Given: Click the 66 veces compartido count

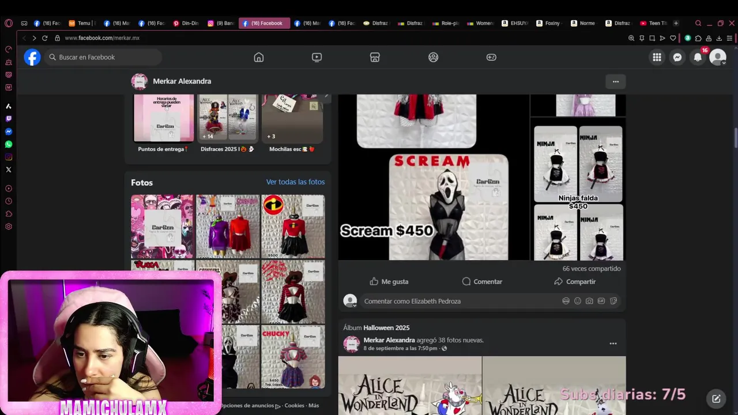Looking at the screenshot, I should pyautogui.click(x=592, y=269).
